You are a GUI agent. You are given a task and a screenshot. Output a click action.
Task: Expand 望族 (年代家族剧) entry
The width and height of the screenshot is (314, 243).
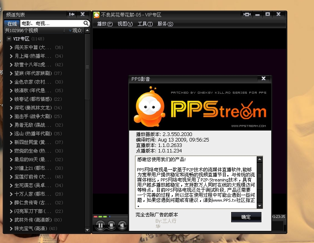pos(11,73)
